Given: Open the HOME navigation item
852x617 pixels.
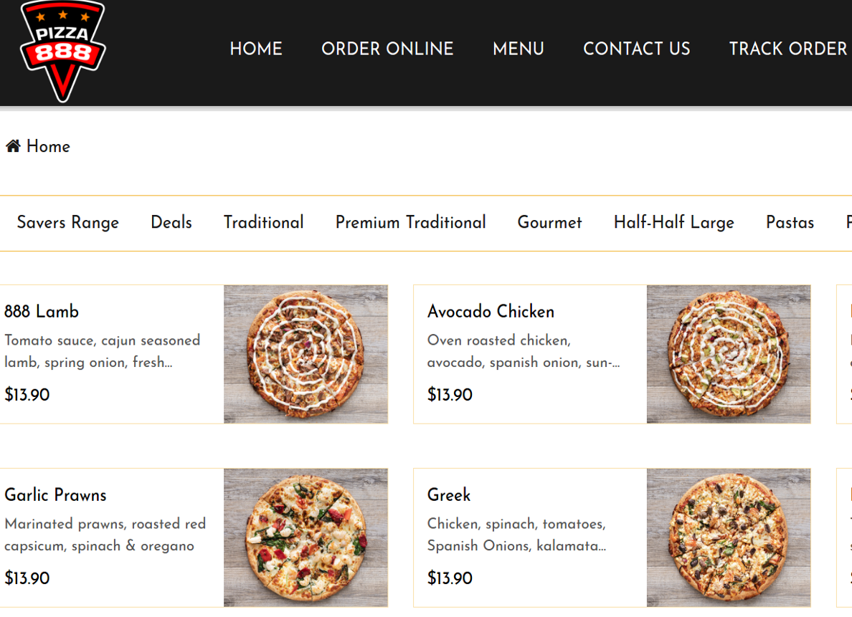Looking at the screenshot, I should (256, 49).
